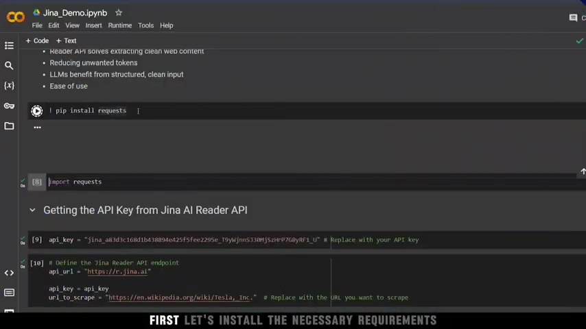Viewport: 586px width, 329px height.
Task: Open the Variables {x} panel
Action: pyautogui.click(x=9, y=86)
